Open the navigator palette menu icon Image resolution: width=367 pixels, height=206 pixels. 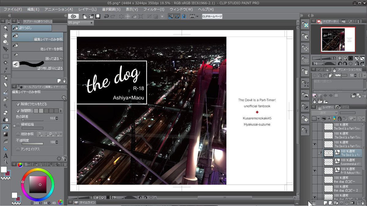pyautogui.click(x=313, y=21)
